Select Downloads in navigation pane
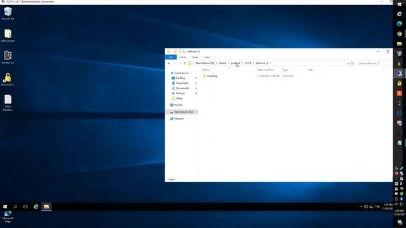This screenshot has width=406, height=228. click(182, 83)
